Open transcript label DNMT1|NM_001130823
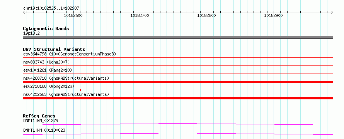344x139 pixels. [x=44, y=131]
